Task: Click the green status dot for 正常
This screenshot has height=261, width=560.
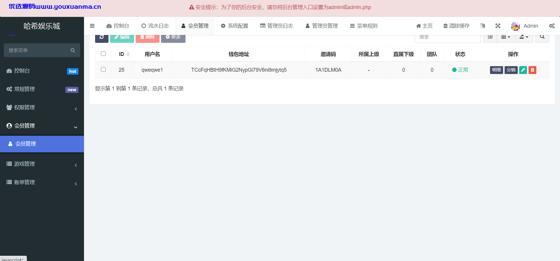Action: point(454,70)
